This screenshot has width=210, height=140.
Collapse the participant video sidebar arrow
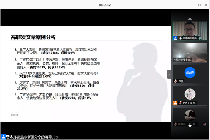pos(169,74)
